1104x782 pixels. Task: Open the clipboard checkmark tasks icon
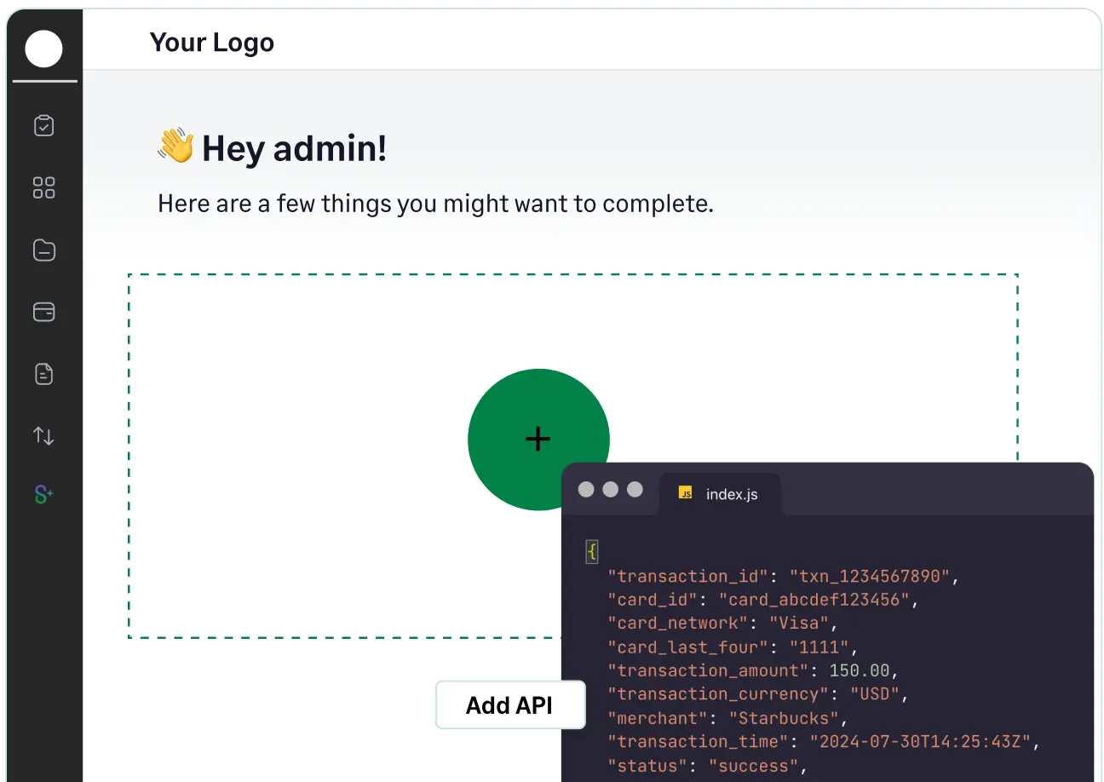coord(43,126)
